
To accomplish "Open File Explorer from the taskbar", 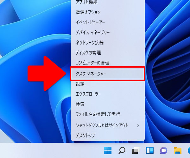I will 178,150.
